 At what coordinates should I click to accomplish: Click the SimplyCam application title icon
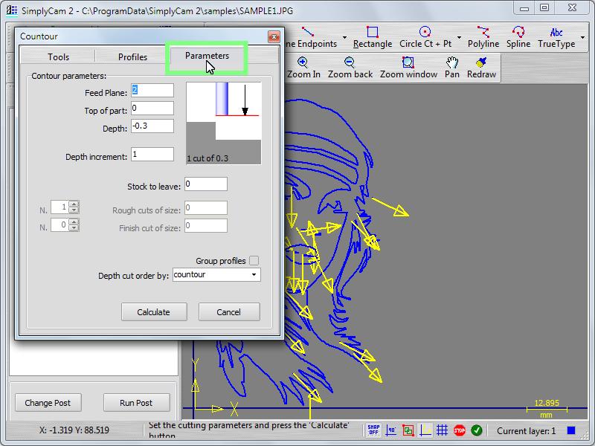(12, 10)
